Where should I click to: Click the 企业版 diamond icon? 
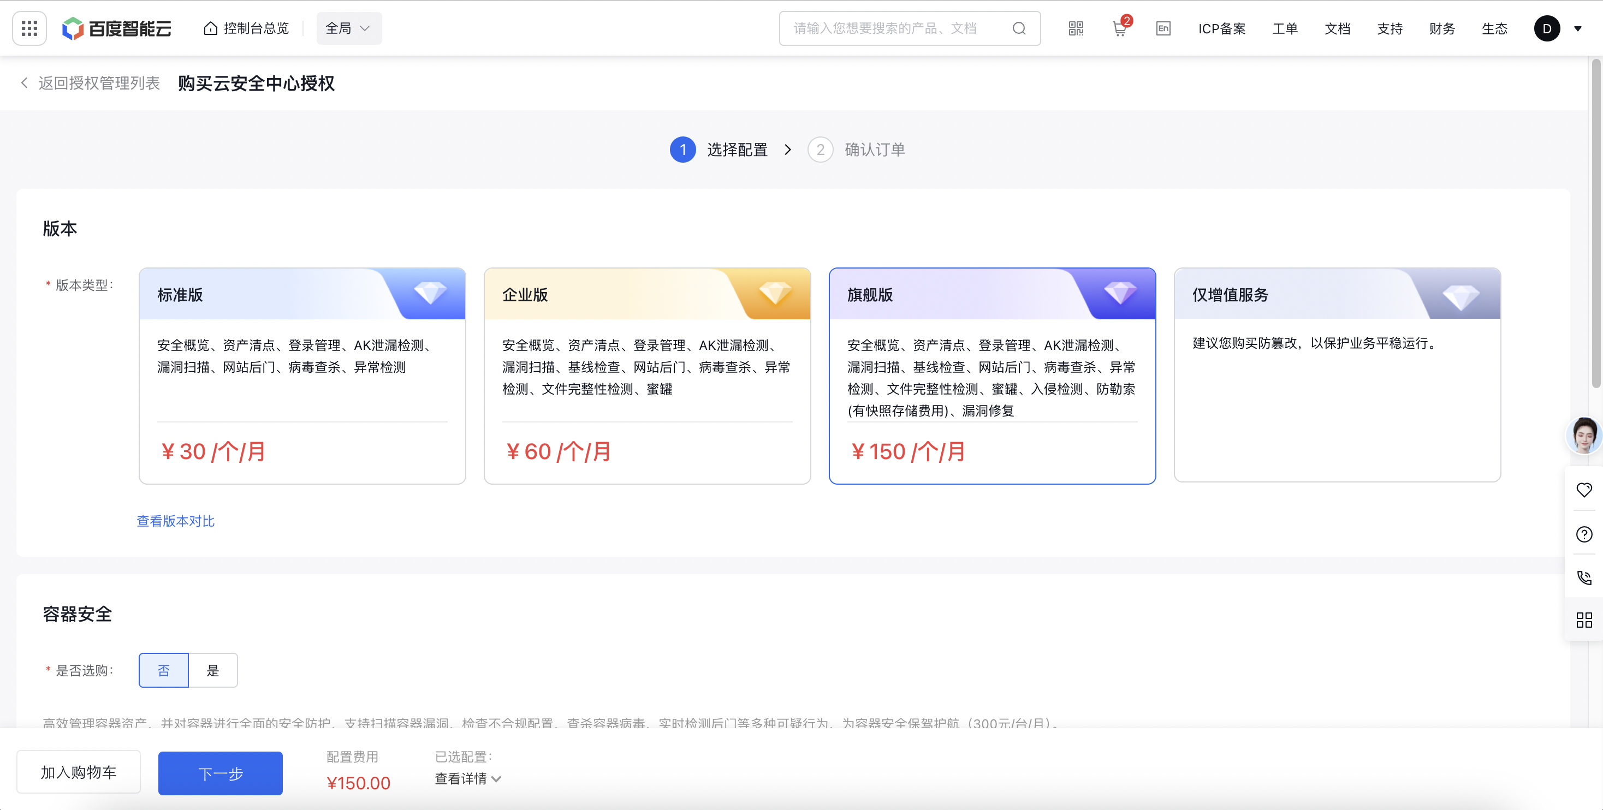[x=775, y=292]
